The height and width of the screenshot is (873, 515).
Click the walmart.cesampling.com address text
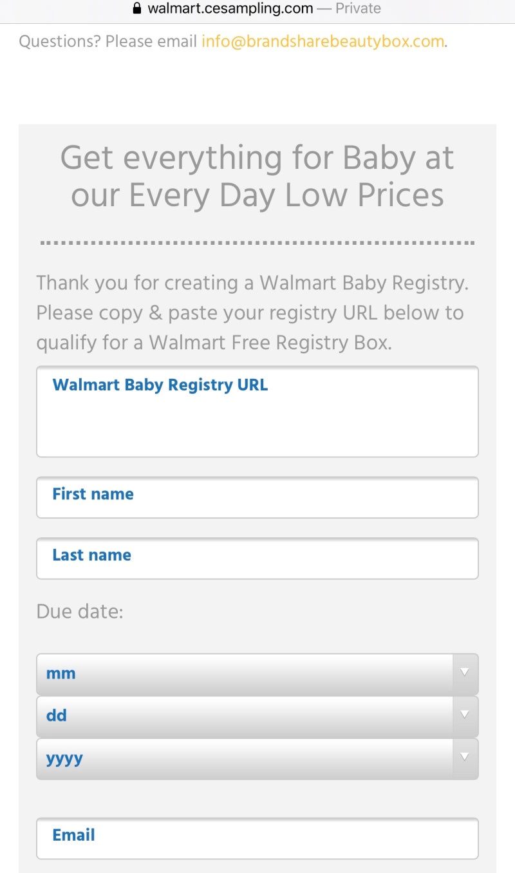230,8
